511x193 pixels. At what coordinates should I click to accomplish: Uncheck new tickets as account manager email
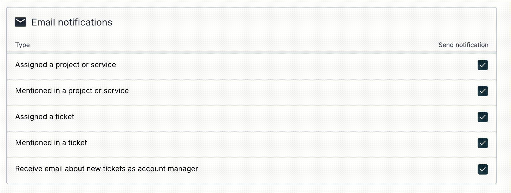[x=483, y=169]
